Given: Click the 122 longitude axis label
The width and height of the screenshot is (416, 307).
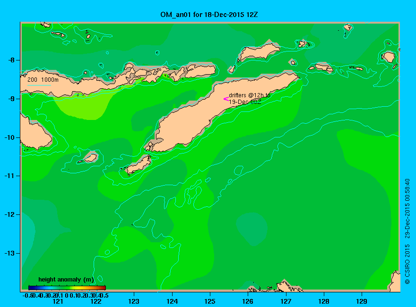Looking at the screenshot, I should tap(96, 301).
